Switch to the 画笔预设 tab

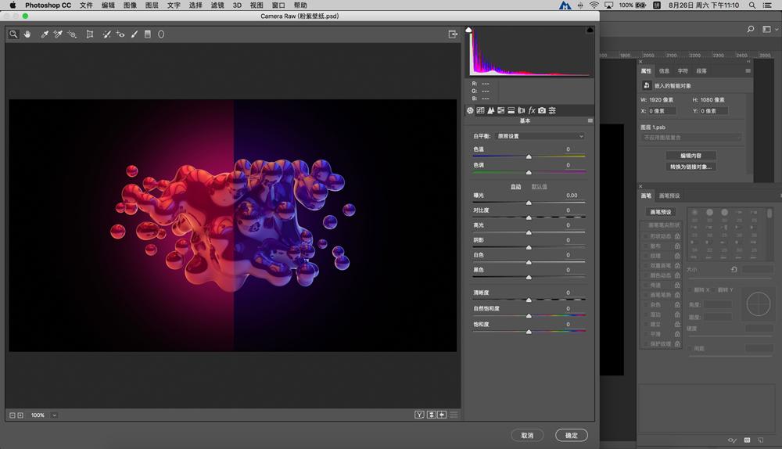[x=669, y=196]
